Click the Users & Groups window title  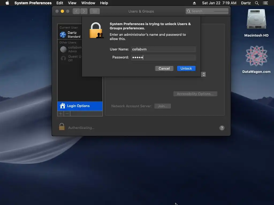click(x=141, y=11)
